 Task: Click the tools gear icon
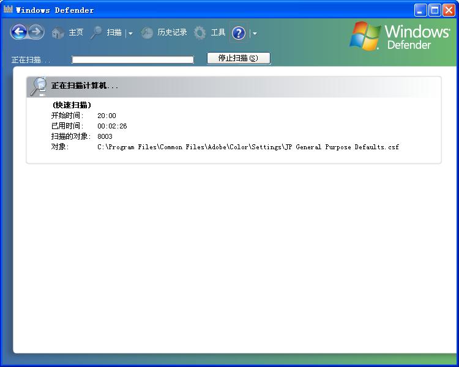click(x=200, y=33)
